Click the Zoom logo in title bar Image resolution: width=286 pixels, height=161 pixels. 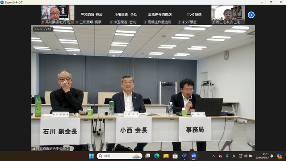2,2
